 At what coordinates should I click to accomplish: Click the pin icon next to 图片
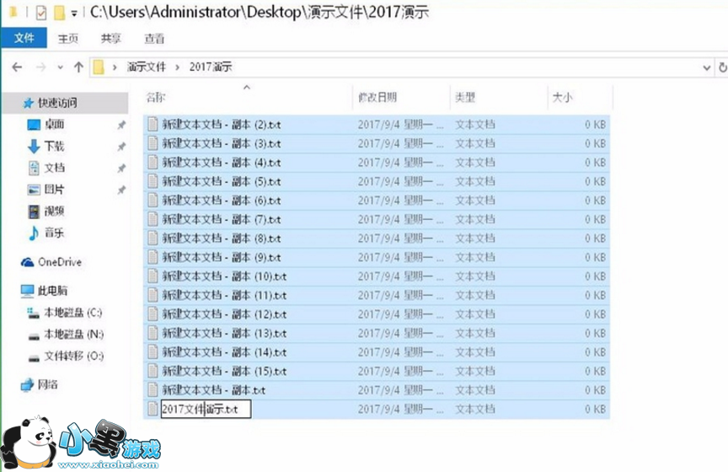[121, 190]
